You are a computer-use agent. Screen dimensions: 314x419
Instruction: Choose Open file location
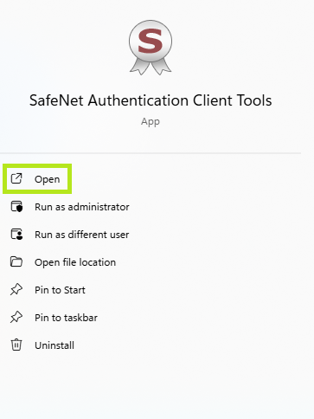pos(75,262)
